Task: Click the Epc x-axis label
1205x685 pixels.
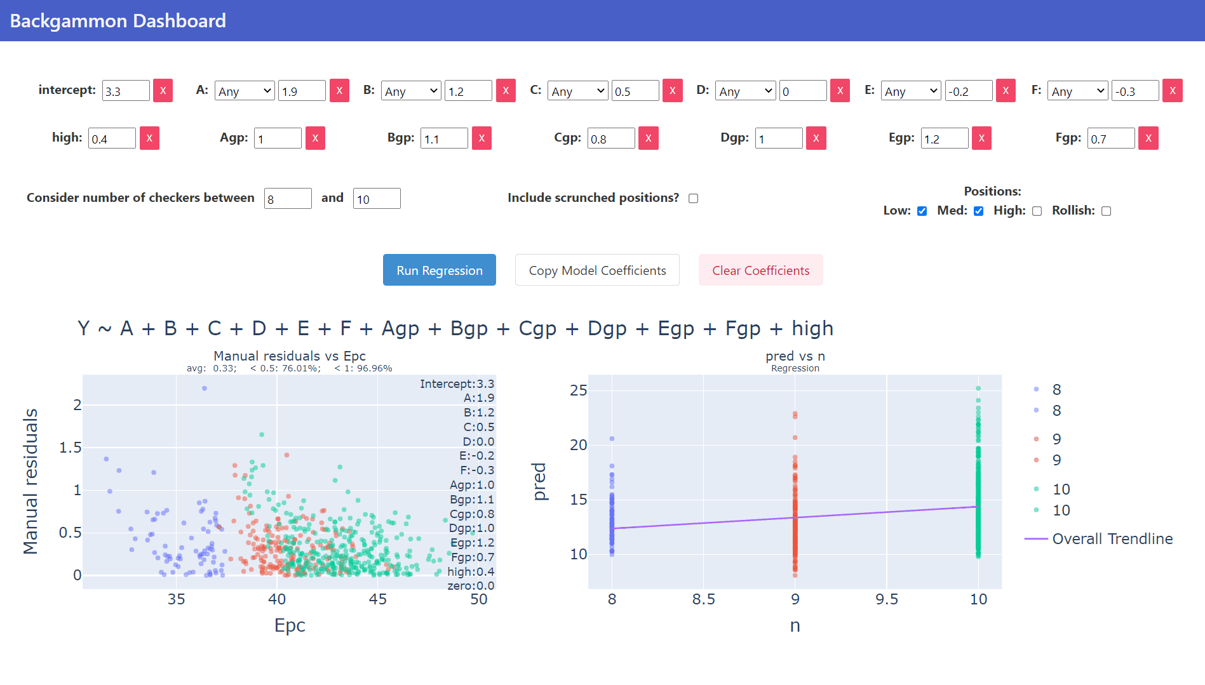Action: click(290, 626)
